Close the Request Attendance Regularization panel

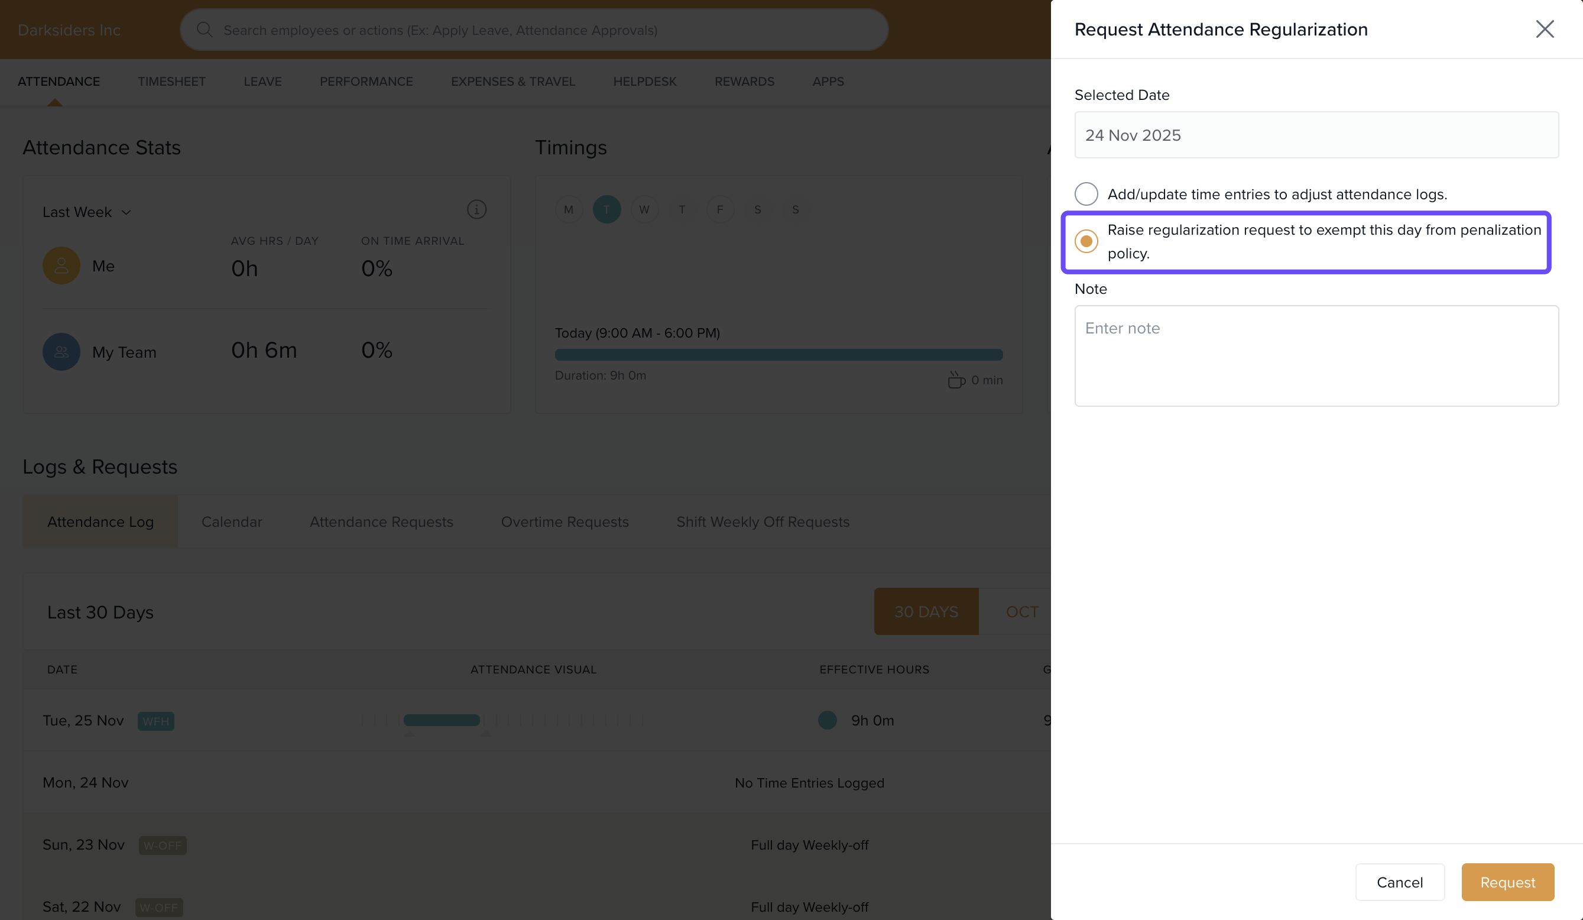click(x=1544, y=29)
